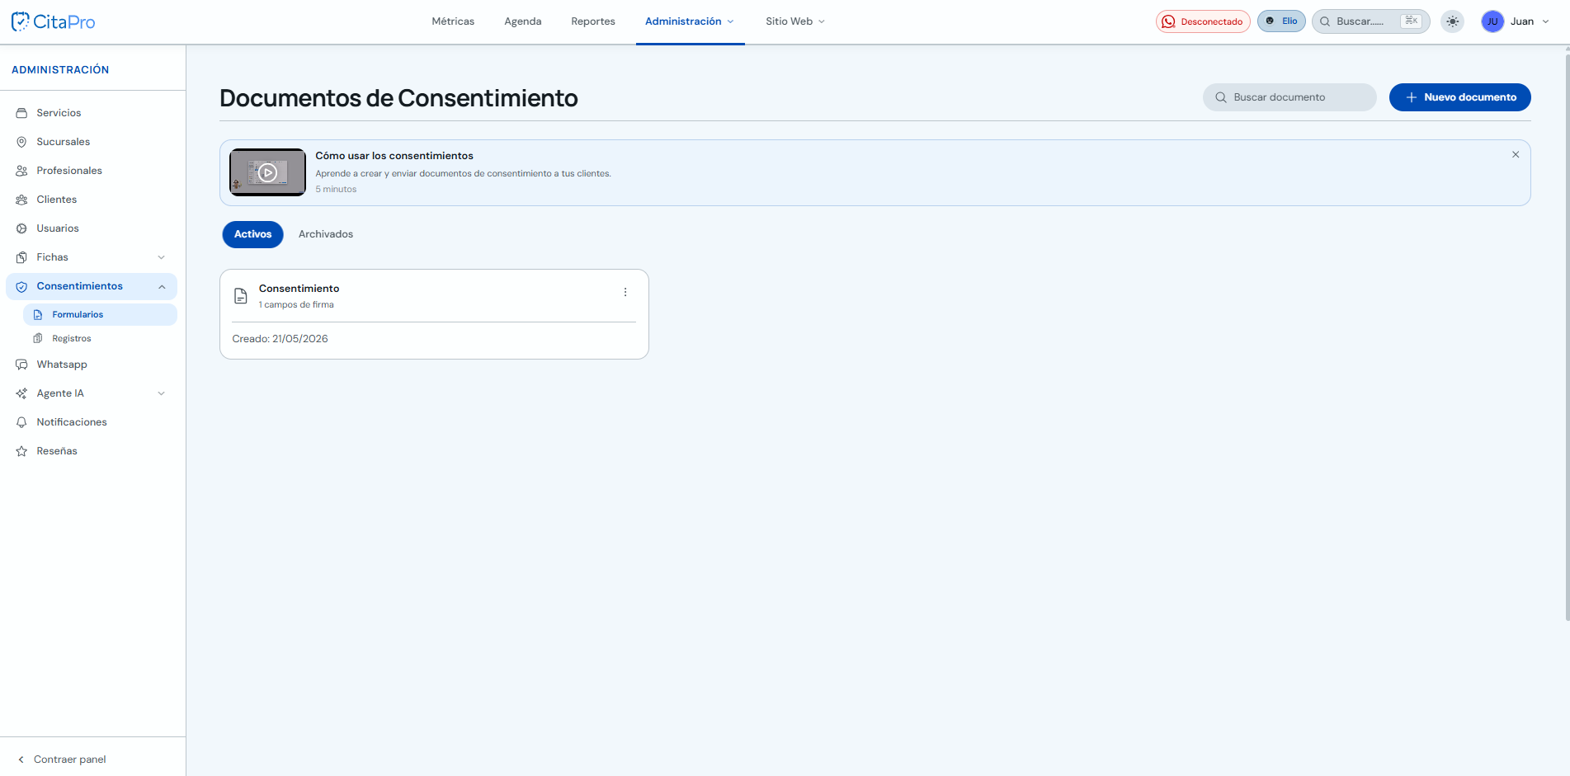Click the Sucursales location pin icon
This screenshot has height=776, width=1570.
tap(21, 142)
